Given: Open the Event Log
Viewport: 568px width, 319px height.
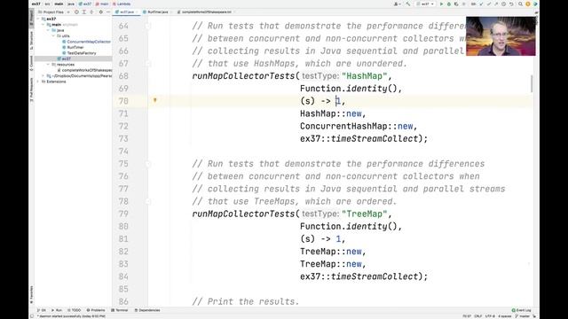Looking at the screenshot, I should click(x=521, y=310).
